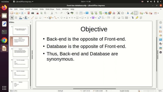The width and height of the screenshot is (163, 92).
Task: Insert chart icon in toolbar
Action: click(x=114, y=13)
